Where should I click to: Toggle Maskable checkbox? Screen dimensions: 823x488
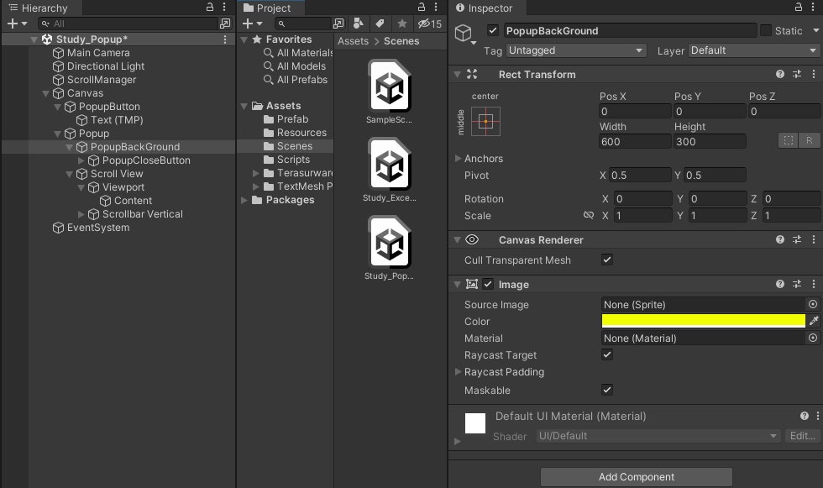coord(606,390)
